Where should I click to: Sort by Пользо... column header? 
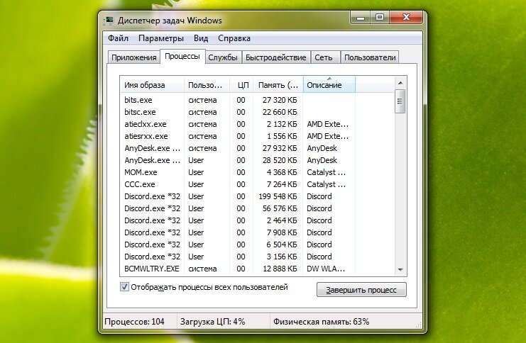[x=207, y=85]
